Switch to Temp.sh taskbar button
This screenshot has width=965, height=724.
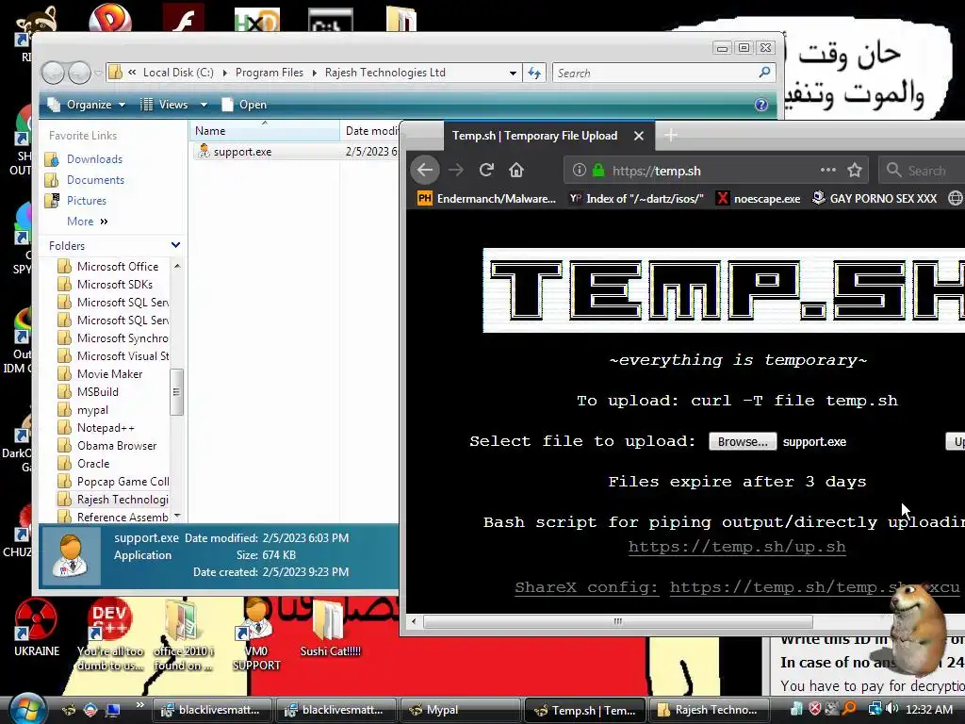(x=586, y=710)
